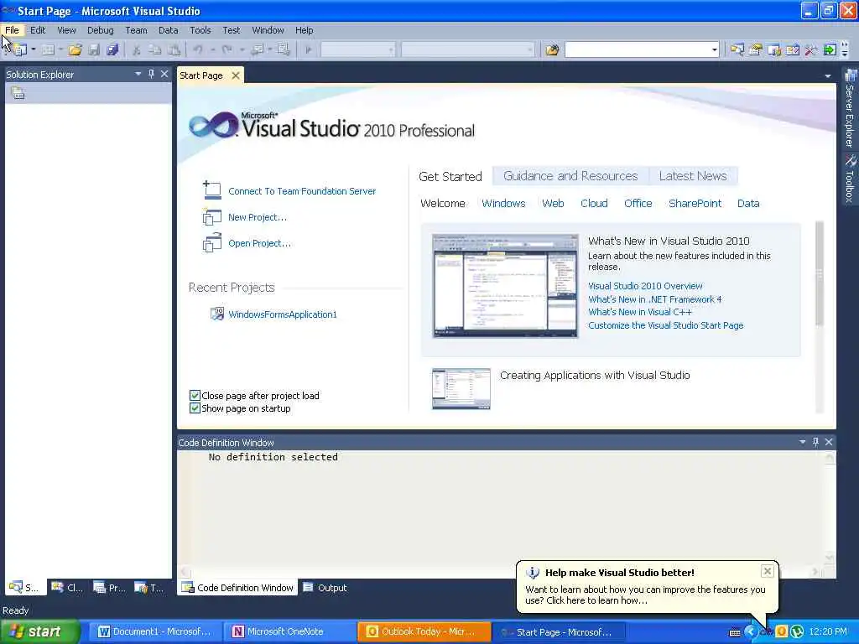
Task: Click the New Project... link
Action: tap(258, 217)
